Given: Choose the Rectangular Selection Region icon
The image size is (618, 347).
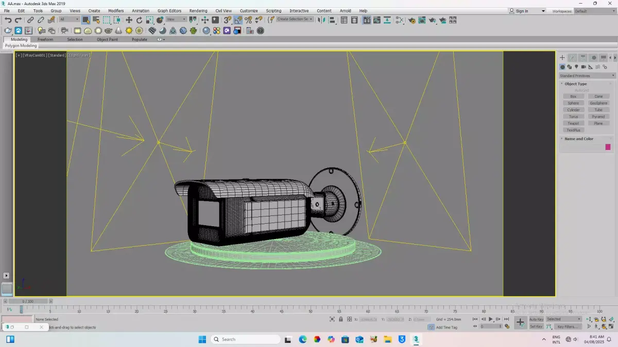Looking at the screenshot, I should (x=107, y=20).
